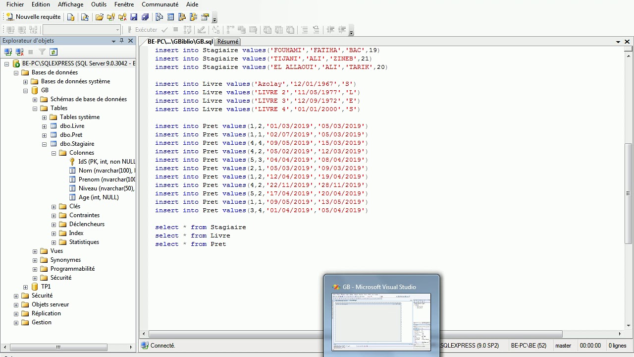
Task: Click the properties window toolbar icon
Action: point(205,17)
